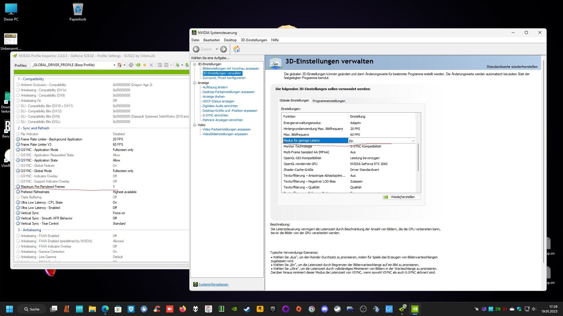The width and height of the screenshot is (563, 316).
Task: Select the Energieverwaltungsmodus row
Action: click(x=349, y=123)
